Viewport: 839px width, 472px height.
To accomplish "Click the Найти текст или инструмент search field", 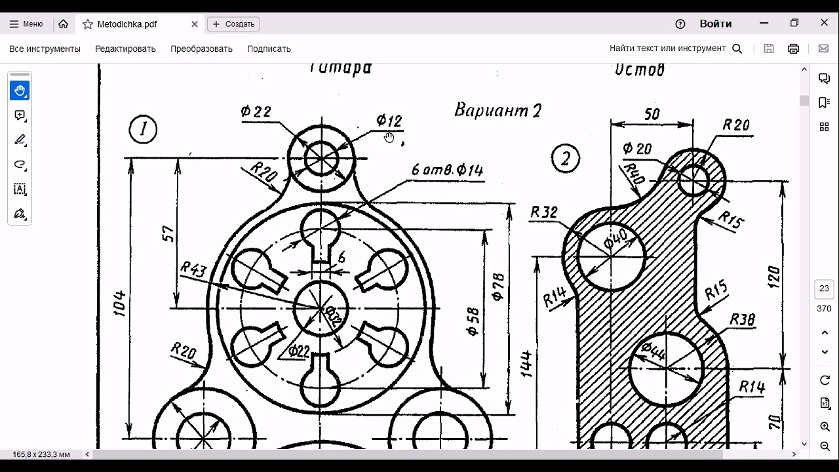I will tap(668, 49).
